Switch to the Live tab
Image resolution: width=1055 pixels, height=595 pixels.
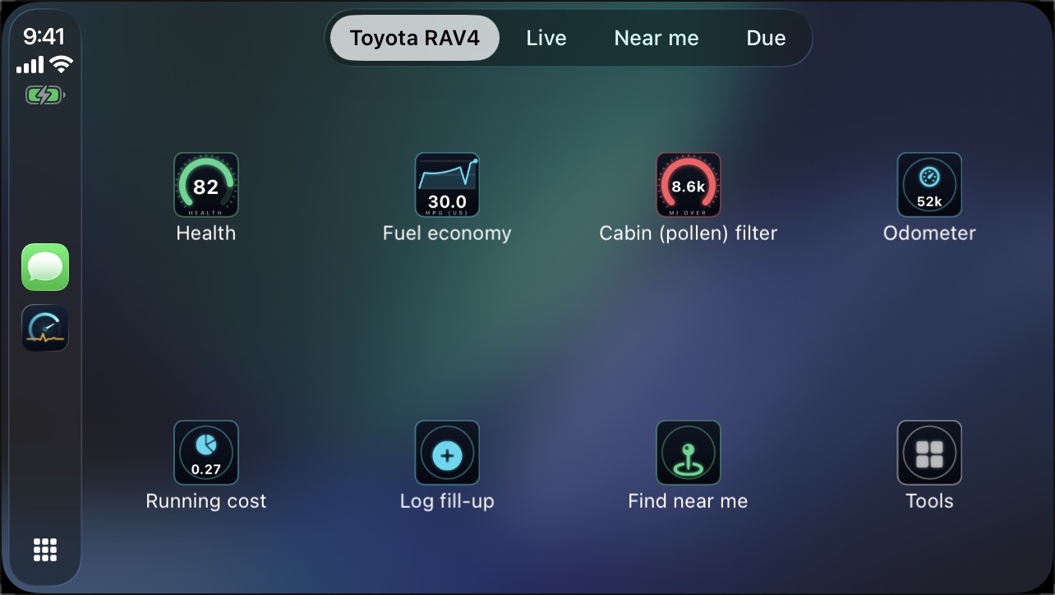pos(546,38)
